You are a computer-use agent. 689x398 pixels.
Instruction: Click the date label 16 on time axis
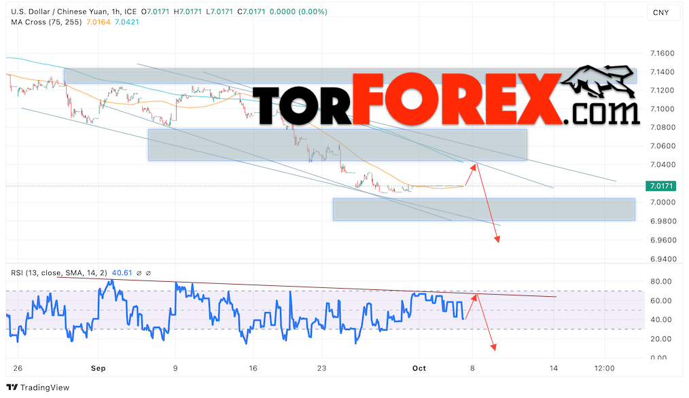coord(253,368)
